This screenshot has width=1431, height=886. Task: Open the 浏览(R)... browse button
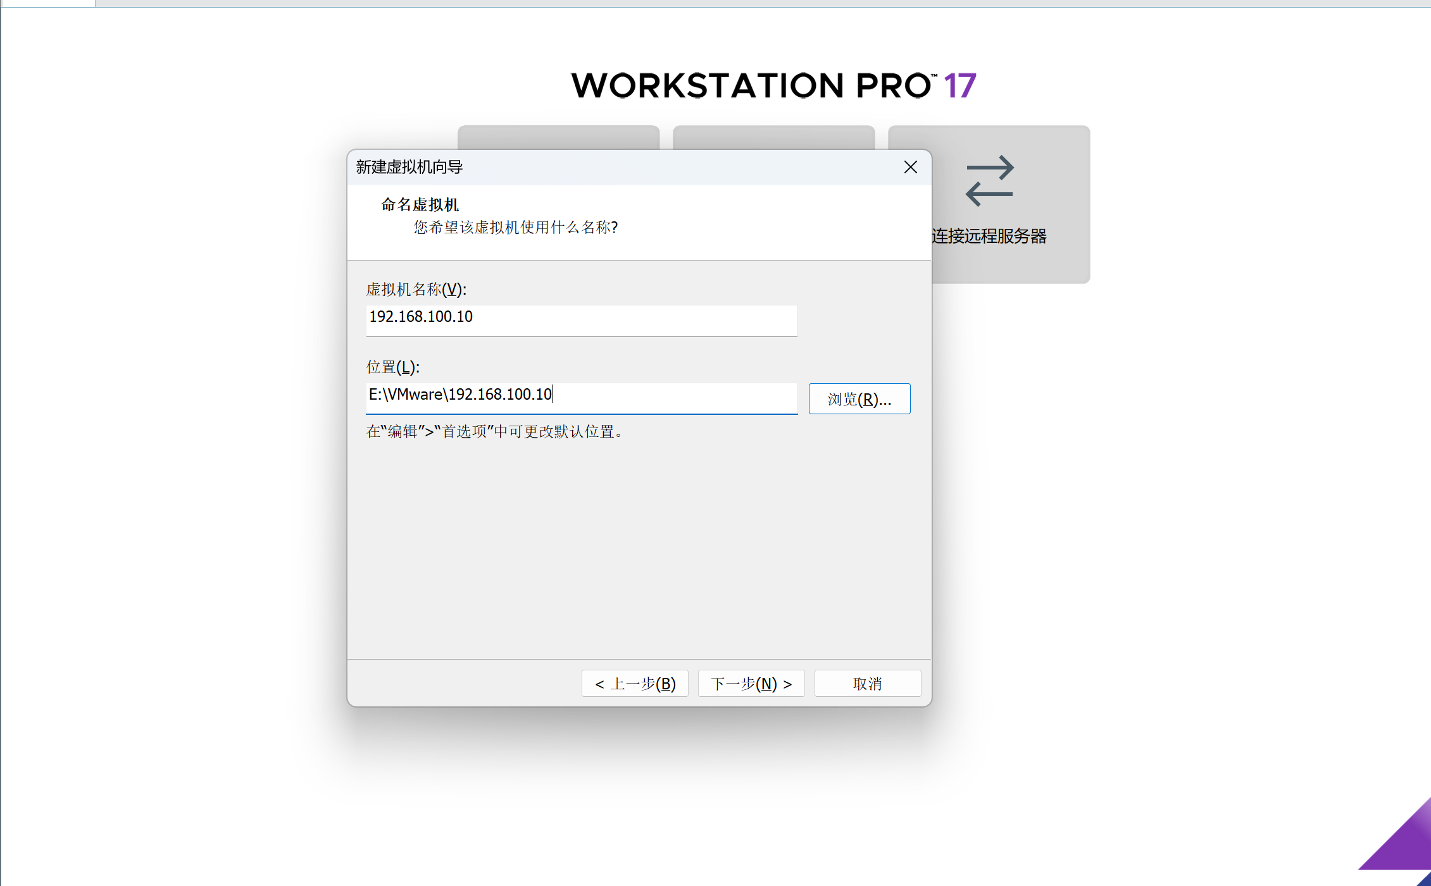click(x=859, y=399)
